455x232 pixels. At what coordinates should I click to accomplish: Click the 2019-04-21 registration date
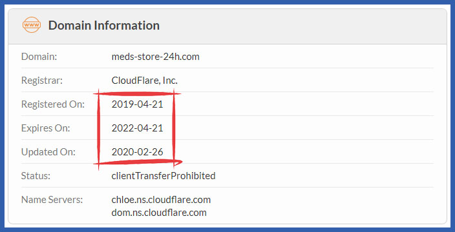[137, 104]
